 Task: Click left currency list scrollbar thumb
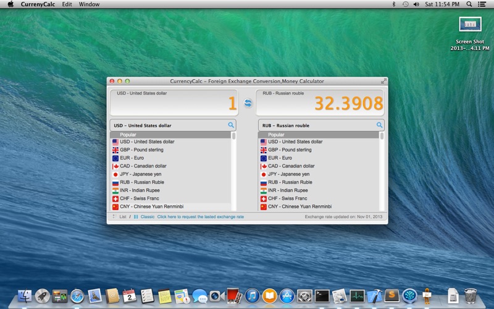click(x=234, y=136)
